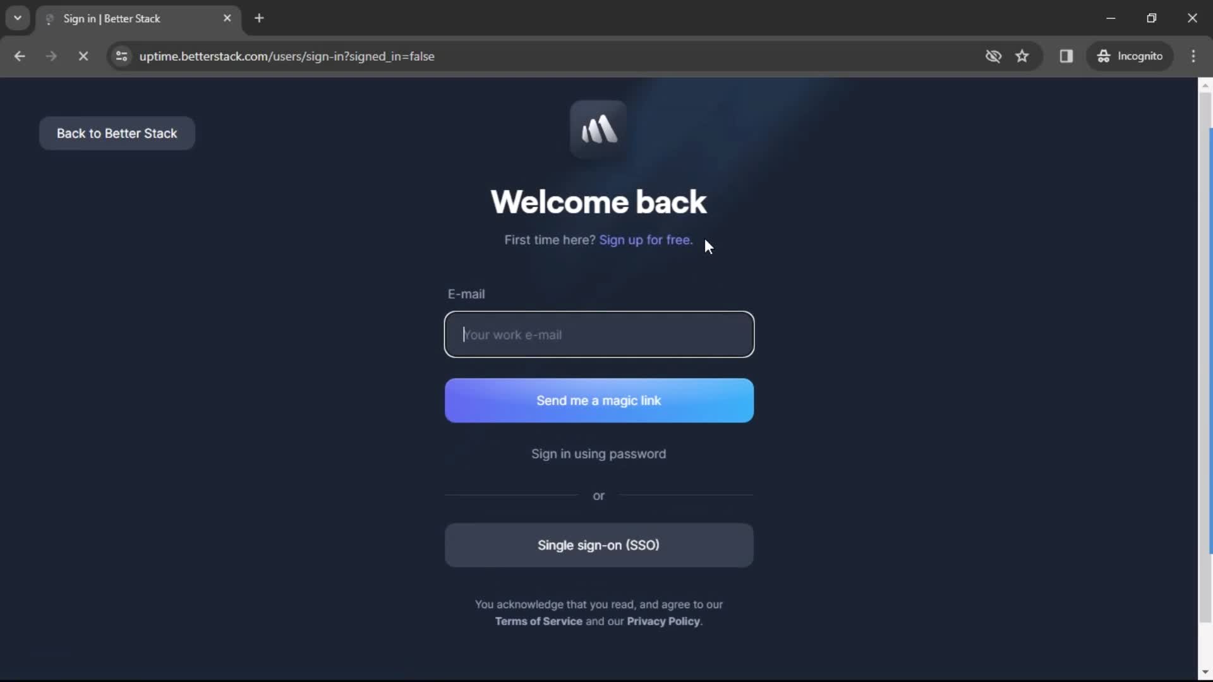
Task: Click the work e-mail input field
Action: (x=599, y=335)
